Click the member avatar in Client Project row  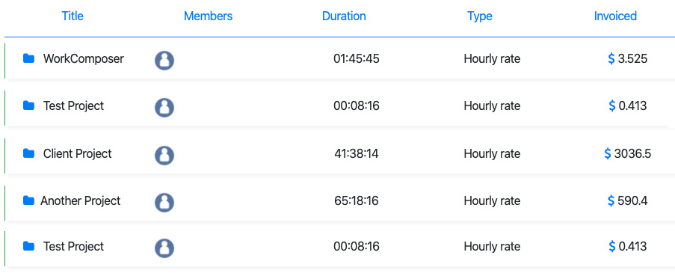click(x=164, y=156)
